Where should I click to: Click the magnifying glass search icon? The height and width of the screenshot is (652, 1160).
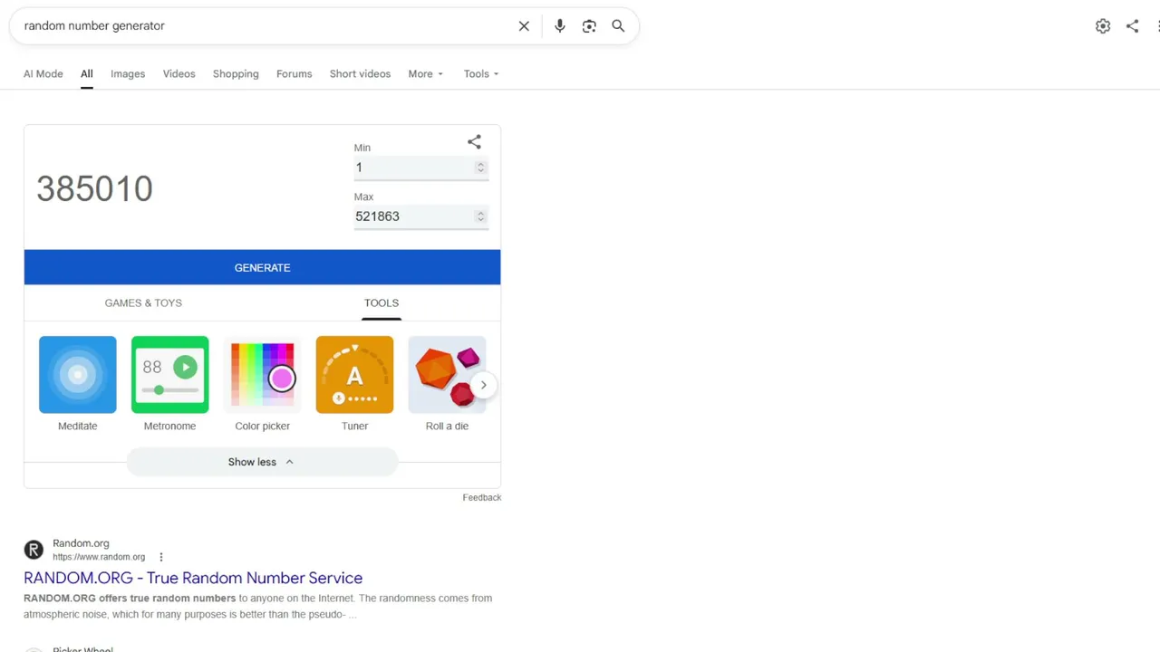tap(618, 26)
